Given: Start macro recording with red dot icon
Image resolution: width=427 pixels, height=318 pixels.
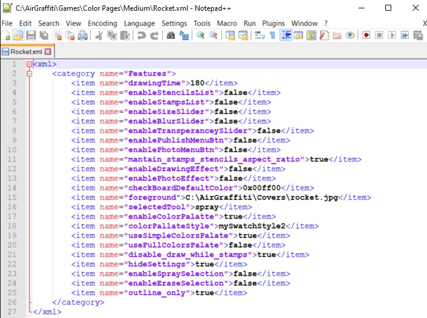Looking at the screenshot, I should click(366, 35).
